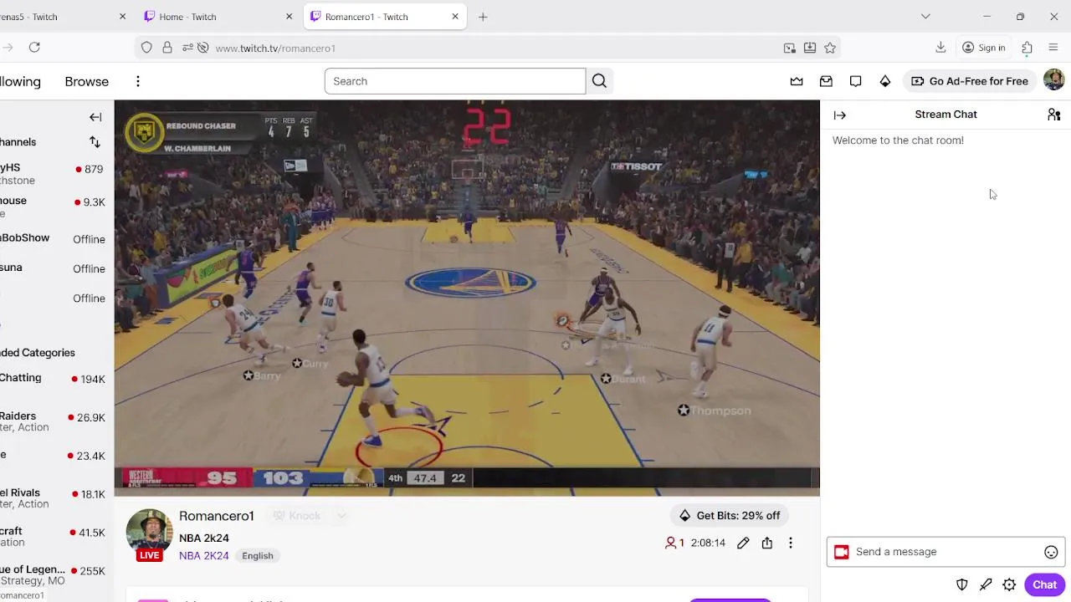Click the Bits diamond icon in header
The height and width of the screenshot is (602, 1071).
click(x=884, y=81)
